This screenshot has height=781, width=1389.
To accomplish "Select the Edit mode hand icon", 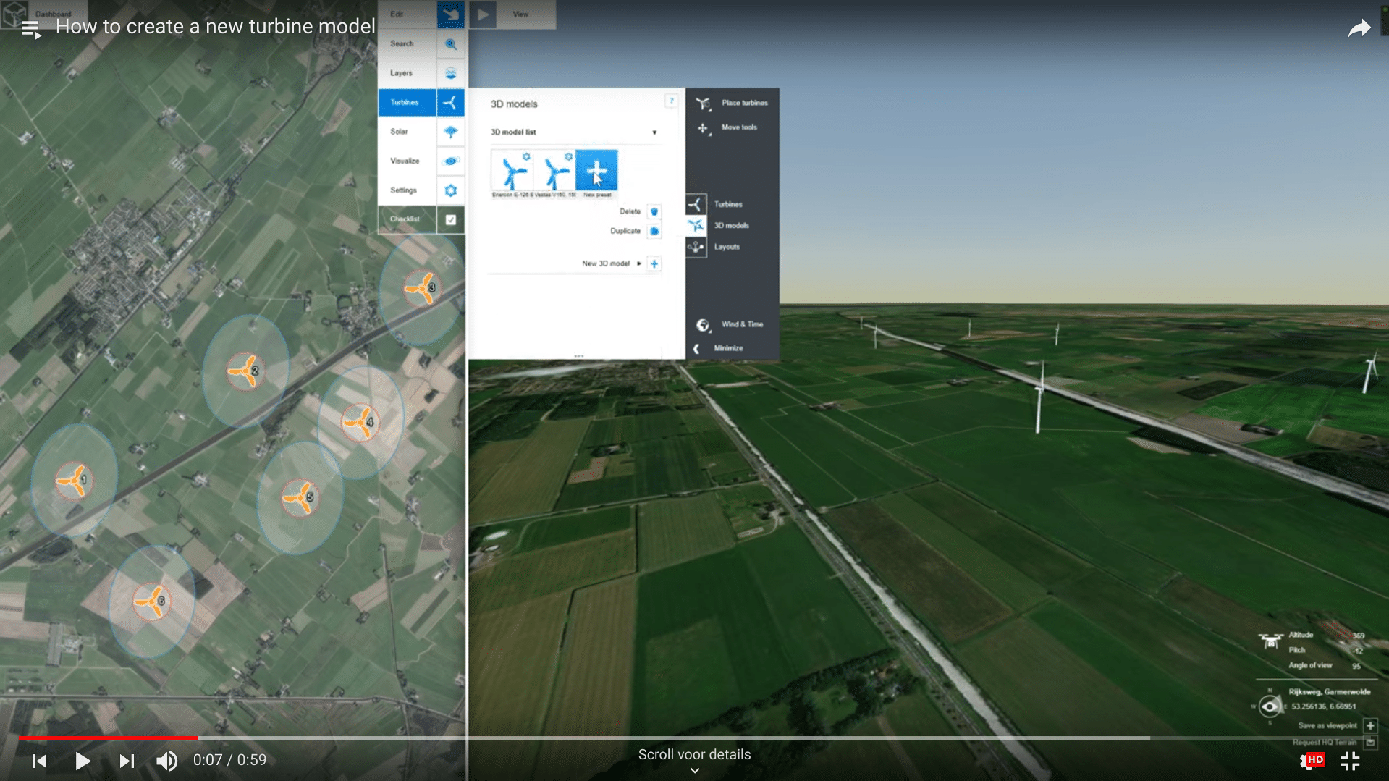I will point(450,14).
